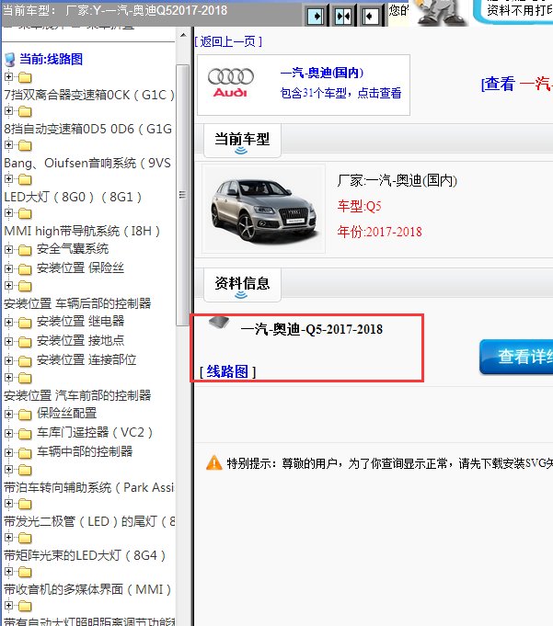
Task: Select 保险丝配置 tree item
Action: point(67,414)
